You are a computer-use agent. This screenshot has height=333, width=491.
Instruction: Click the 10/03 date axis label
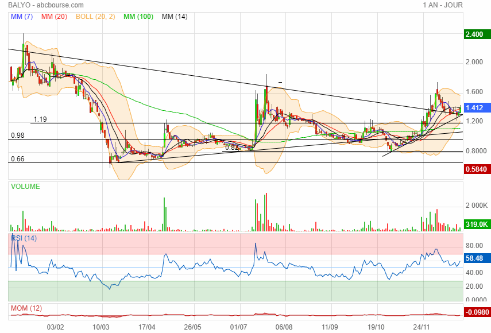tap(101, 327)
